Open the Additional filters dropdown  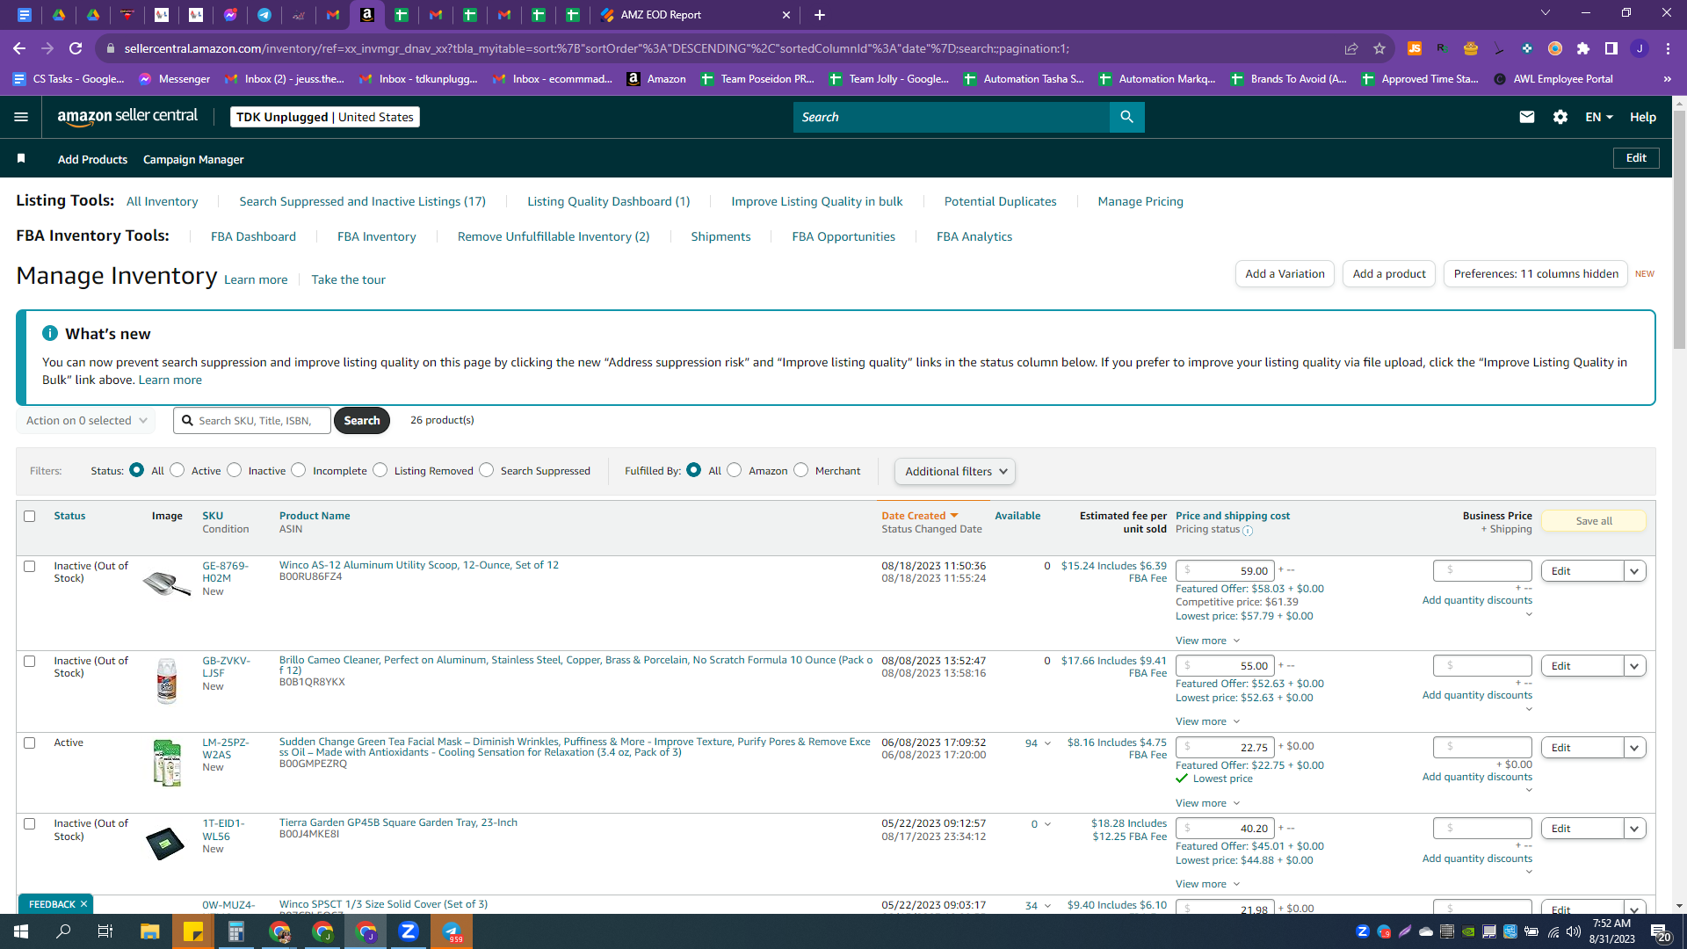click(x=955, y=471)
